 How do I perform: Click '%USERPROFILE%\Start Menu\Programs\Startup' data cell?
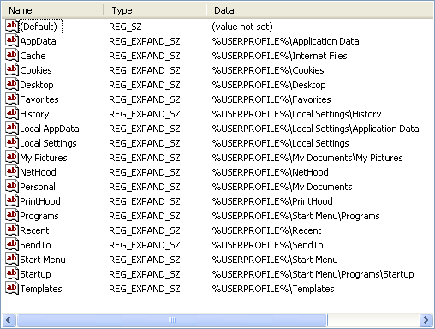click(313, 274)
